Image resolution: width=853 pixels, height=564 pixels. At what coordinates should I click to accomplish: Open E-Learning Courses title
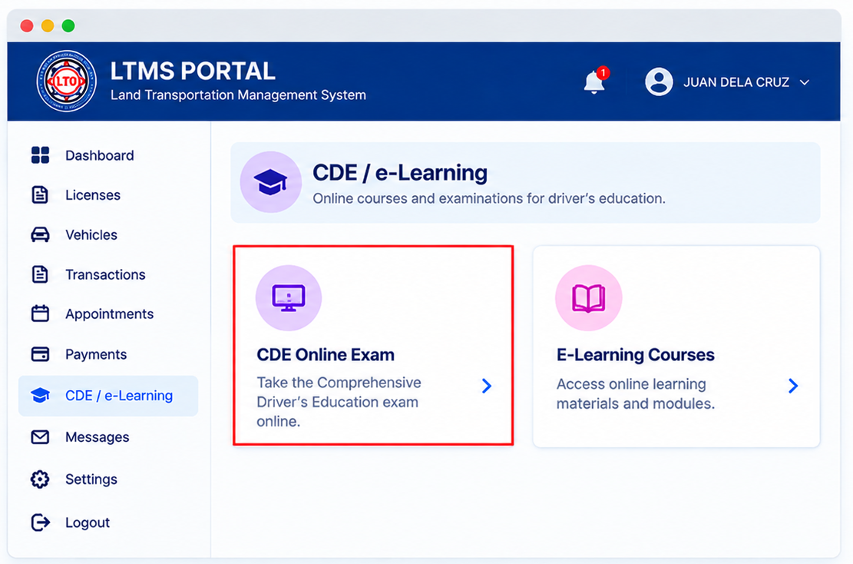click(636, 355)
